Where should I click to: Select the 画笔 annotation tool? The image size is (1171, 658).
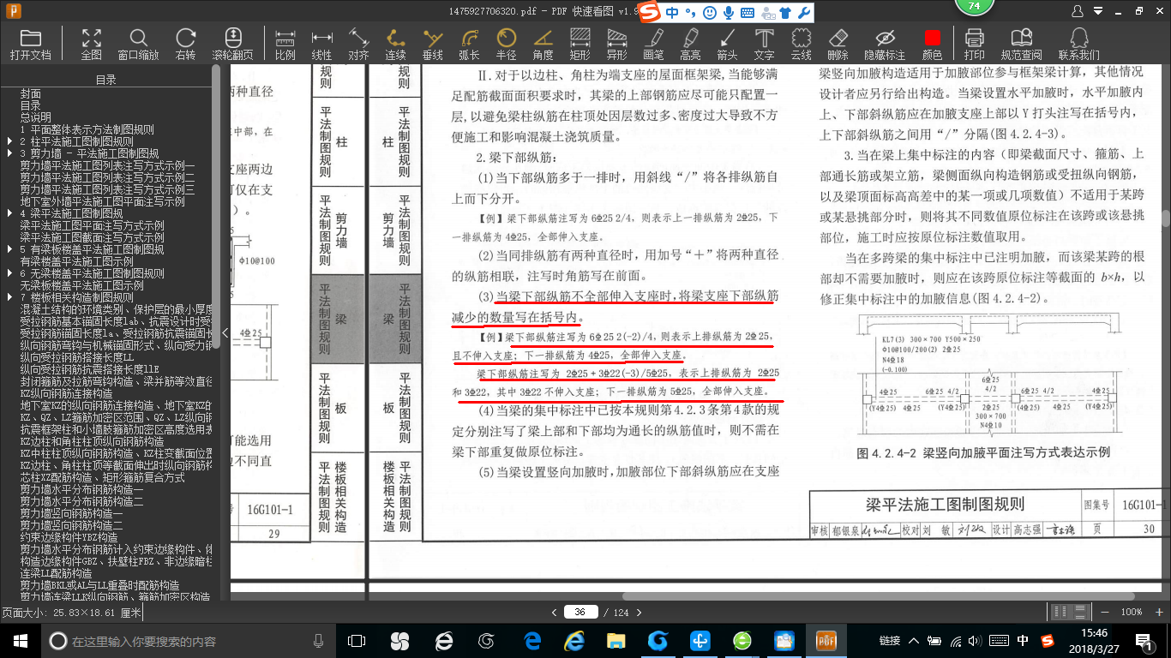(x=656, y=41)
